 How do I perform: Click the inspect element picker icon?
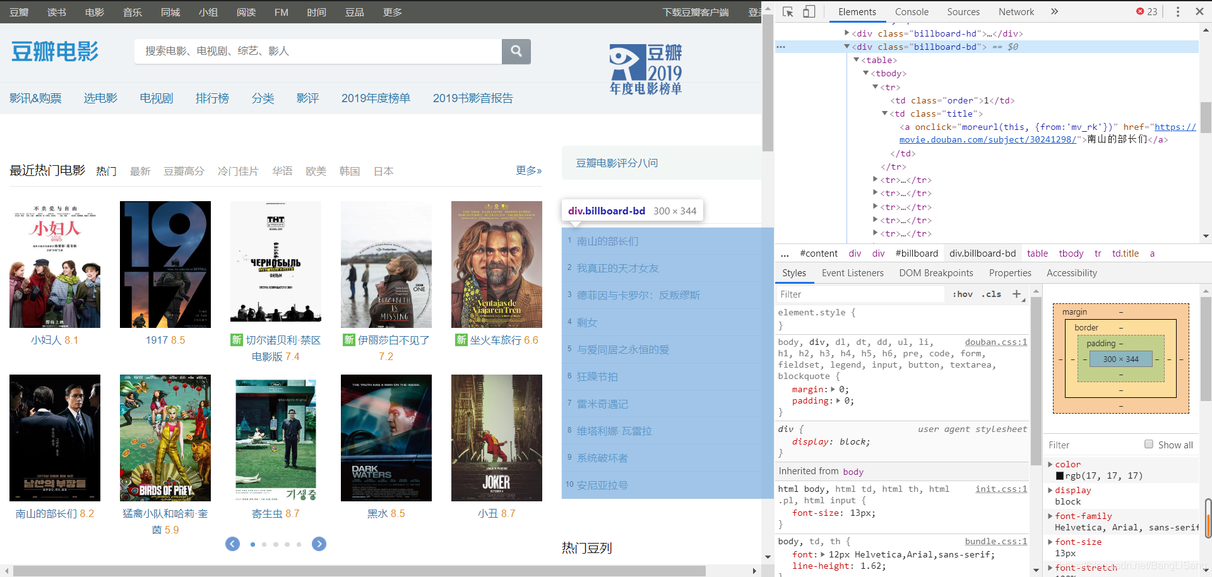[x=788, y=11]
